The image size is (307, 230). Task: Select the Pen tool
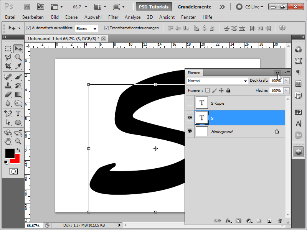coord(8,113)
